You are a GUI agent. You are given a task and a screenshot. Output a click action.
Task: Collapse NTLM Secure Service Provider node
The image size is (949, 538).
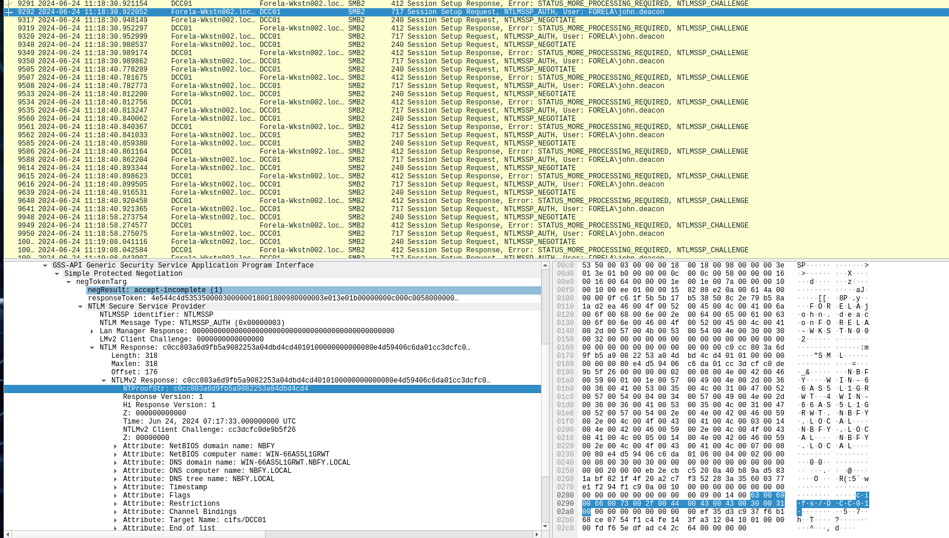point(80,307)
